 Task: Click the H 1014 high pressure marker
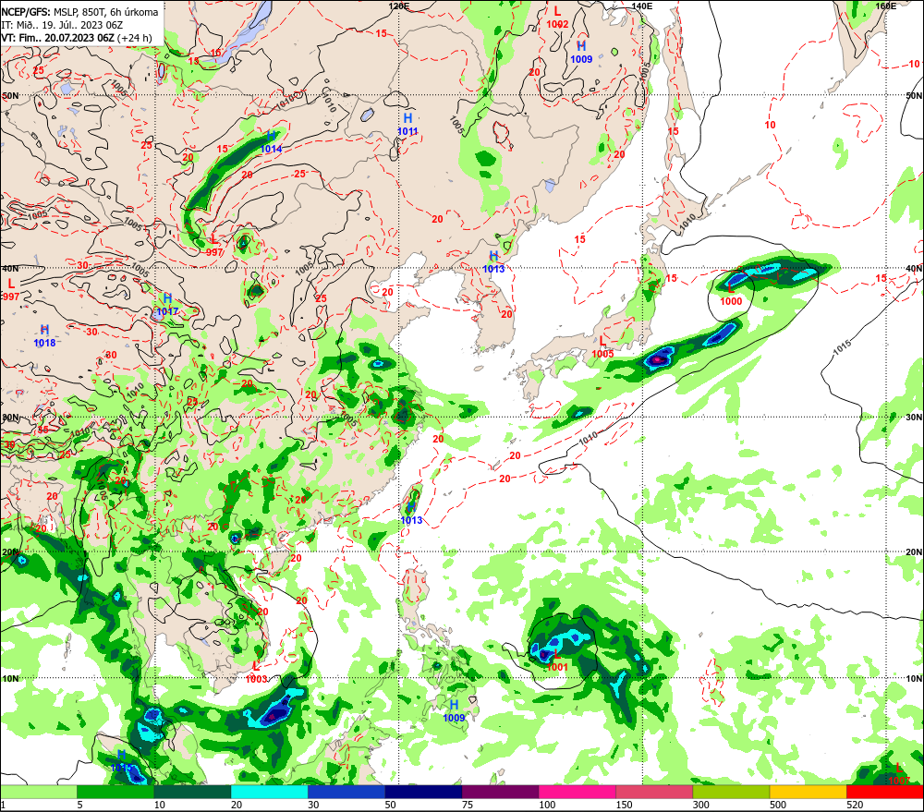click(271, 142)
